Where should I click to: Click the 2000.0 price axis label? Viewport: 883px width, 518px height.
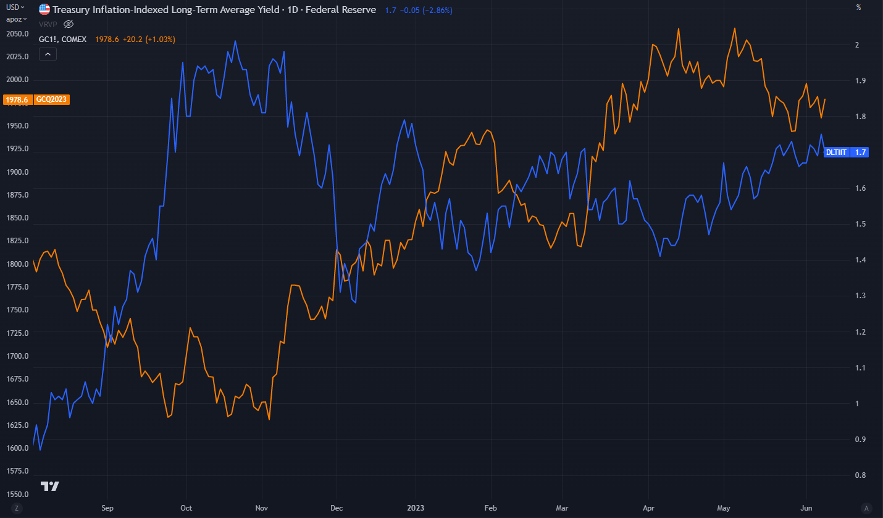pyautogui.click(x=17, y=80)
